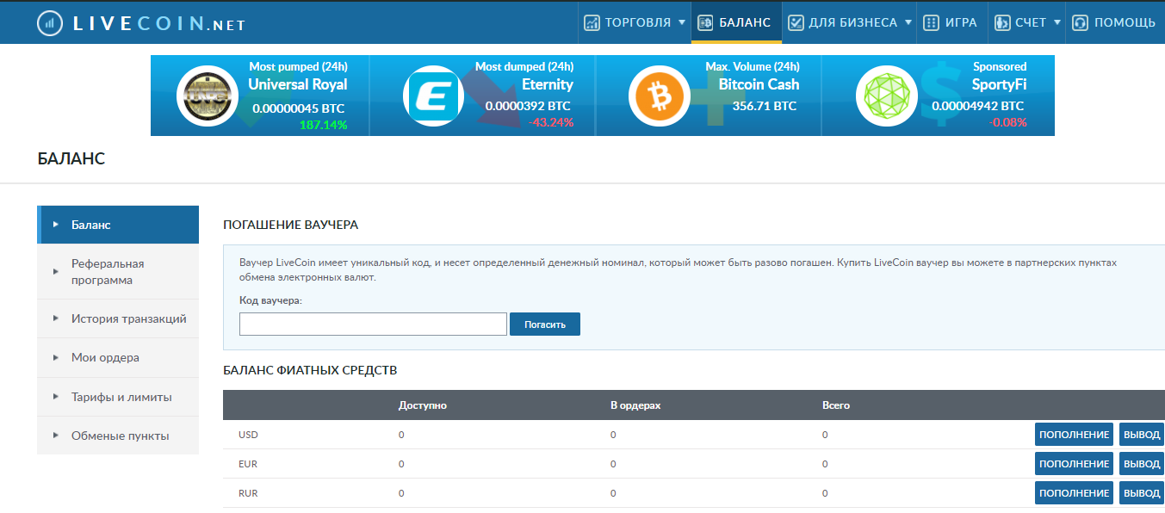Click the Код ваучера input field

pos(373,324)
